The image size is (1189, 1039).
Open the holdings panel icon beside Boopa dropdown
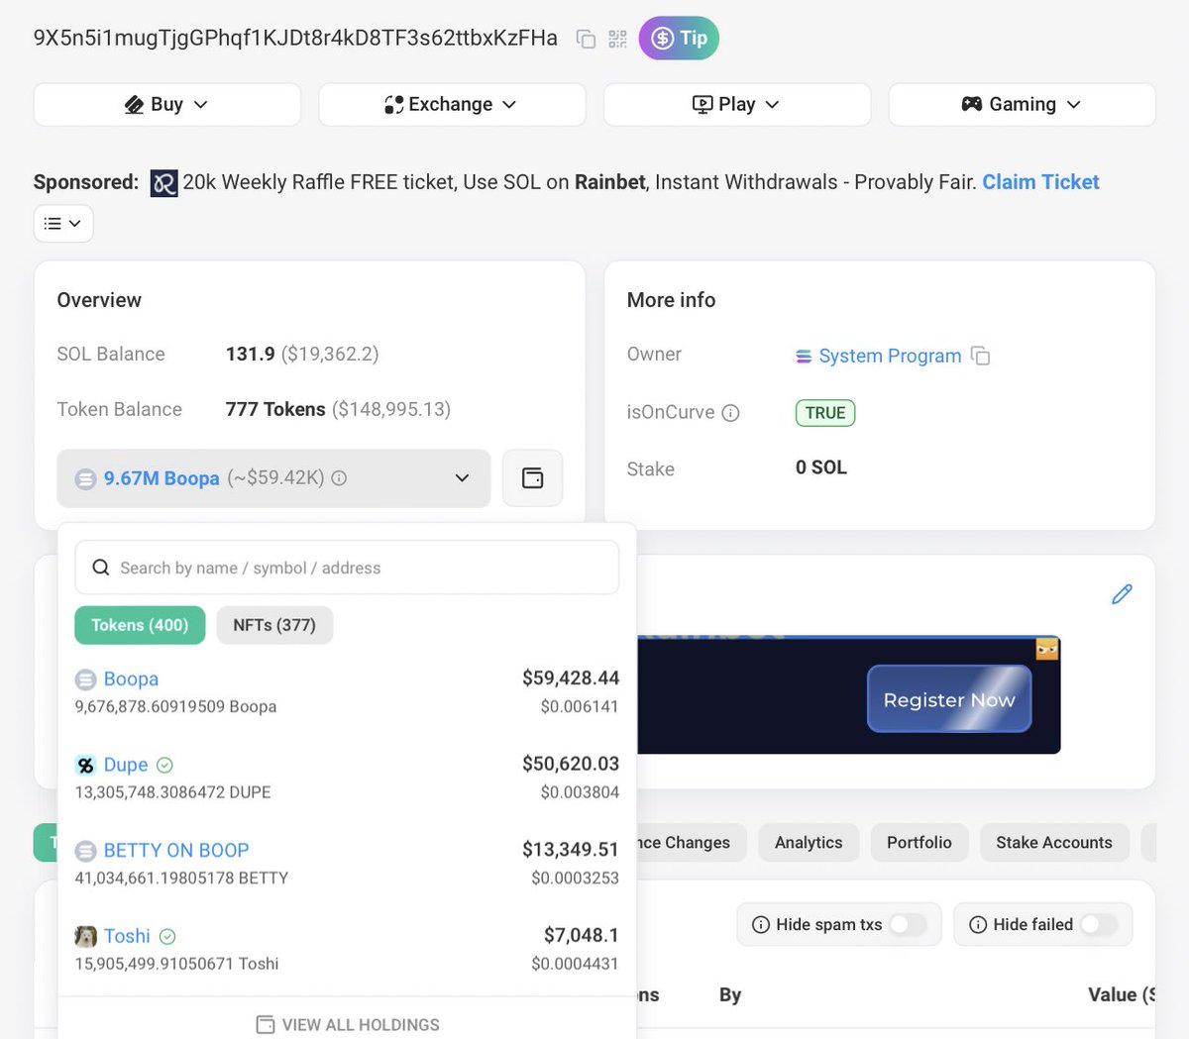coord(532,477)
